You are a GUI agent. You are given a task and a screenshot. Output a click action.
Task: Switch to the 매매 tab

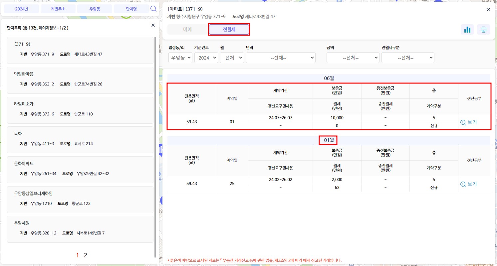187,29
